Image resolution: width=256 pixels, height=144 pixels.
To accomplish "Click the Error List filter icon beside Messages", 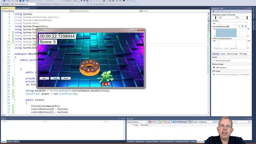I will (x=190, y=122).
